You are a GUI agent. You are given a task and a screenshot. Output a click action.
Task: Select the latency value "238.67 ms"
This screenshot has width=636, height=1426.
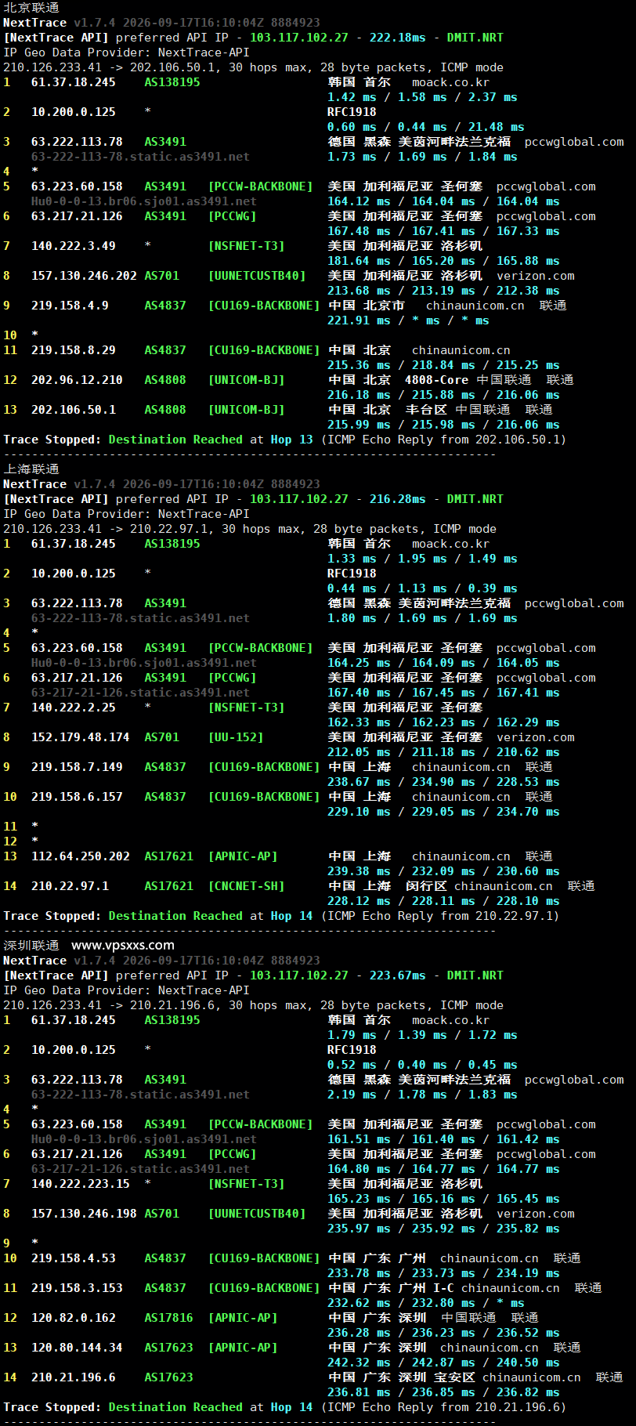(359, 782)
